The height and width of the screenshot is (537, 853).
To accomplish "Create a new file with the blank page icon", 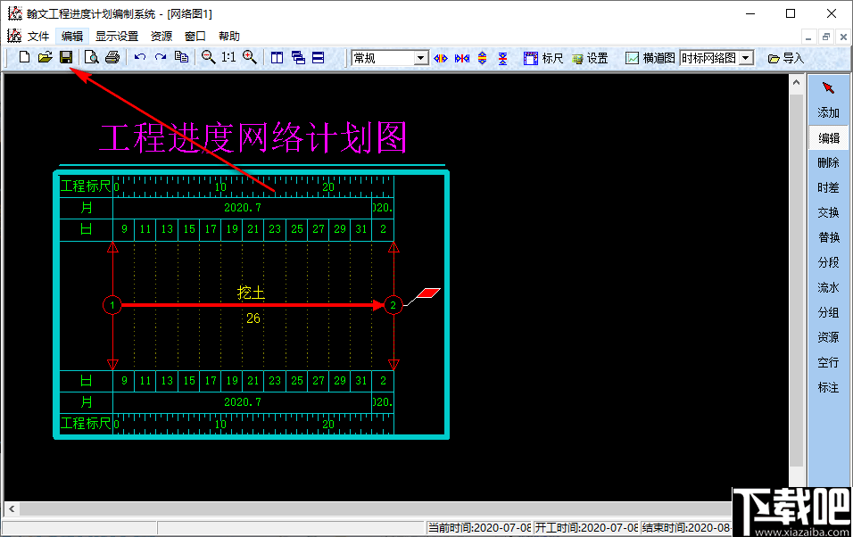I will [24, 57].
